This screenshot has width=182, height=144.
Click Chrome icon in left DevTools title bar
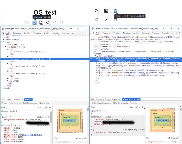click(3, 29)
